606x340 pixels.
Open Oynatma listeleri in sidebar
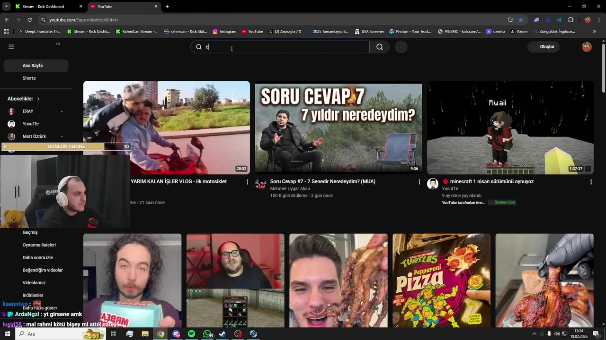(x=39, y=245)
